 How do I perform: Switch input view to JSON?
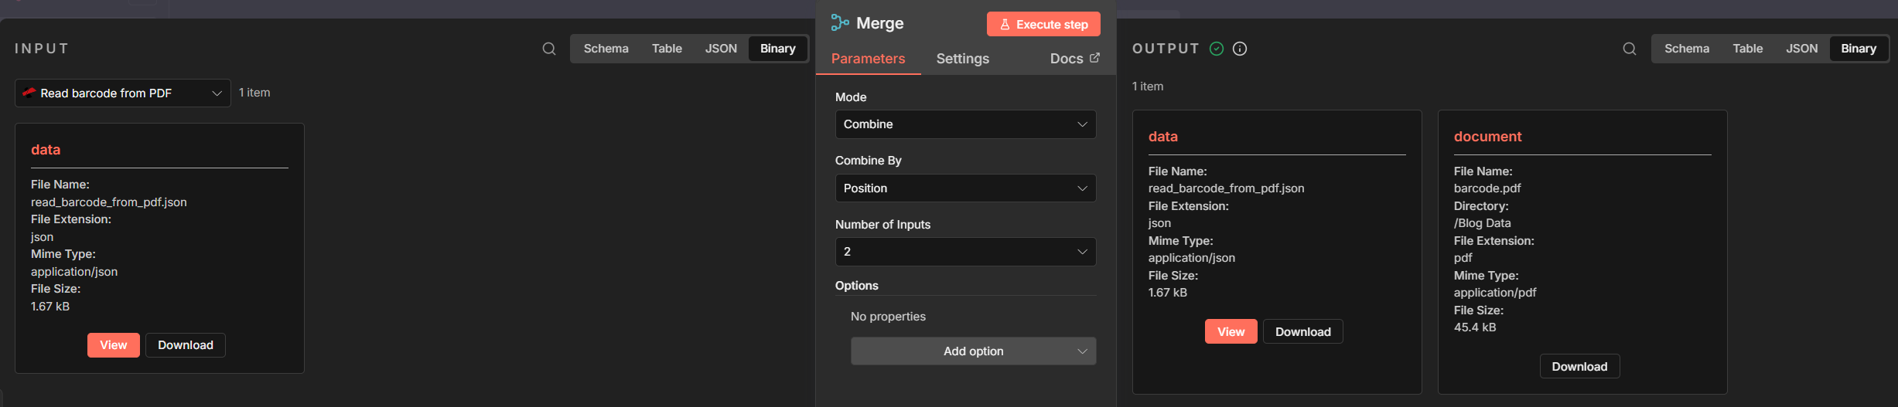tap(721, 49)
